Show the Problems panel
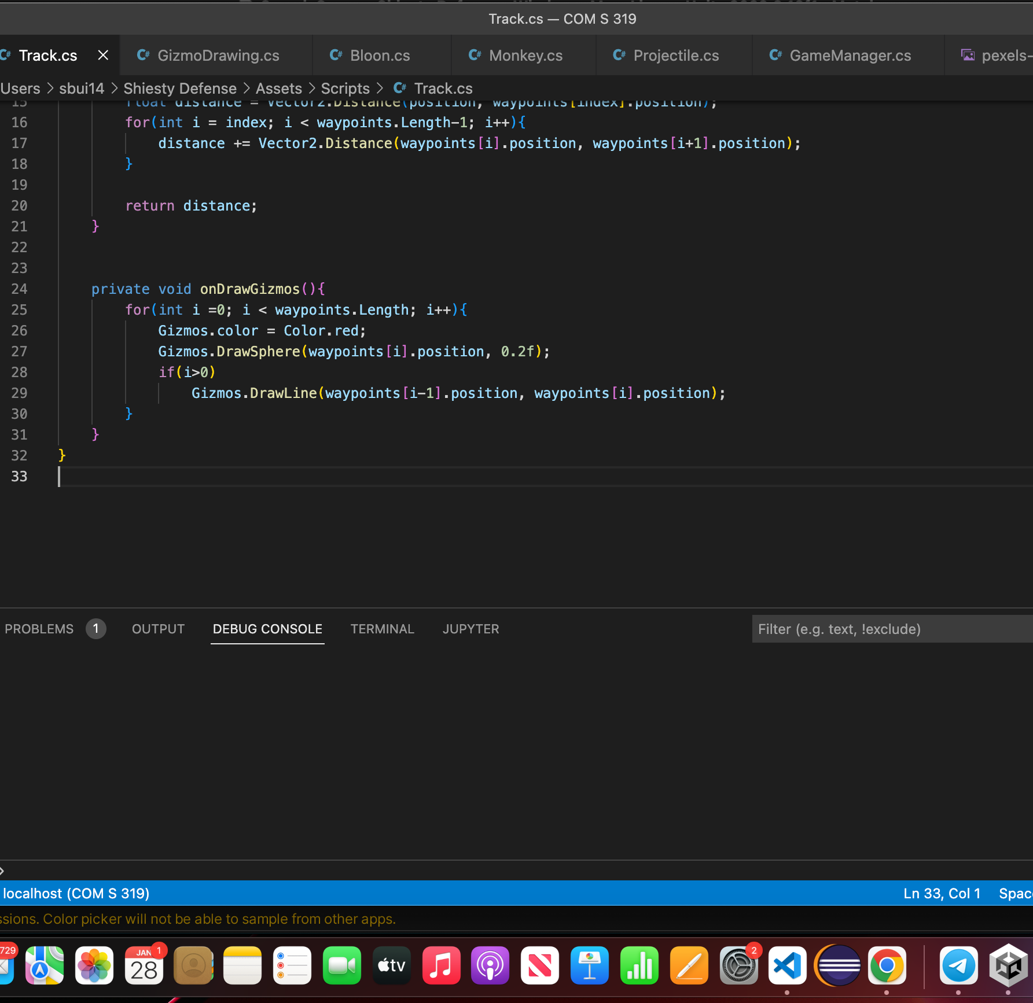 (39, 629)
